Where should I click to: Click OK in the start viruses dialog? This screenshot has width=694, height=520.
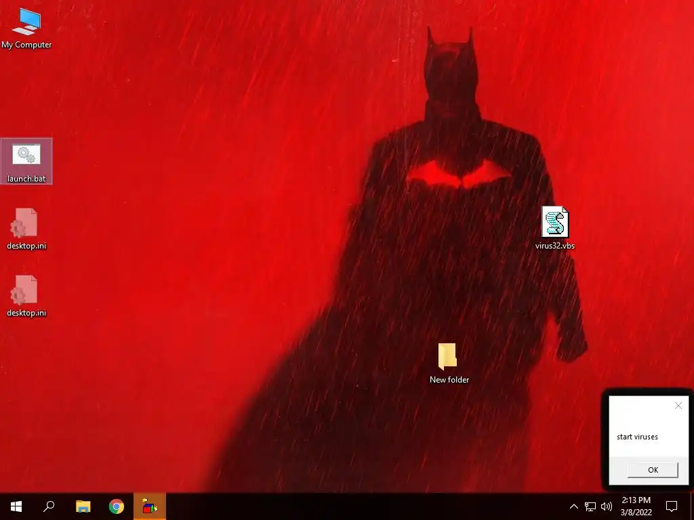[653, 470]
